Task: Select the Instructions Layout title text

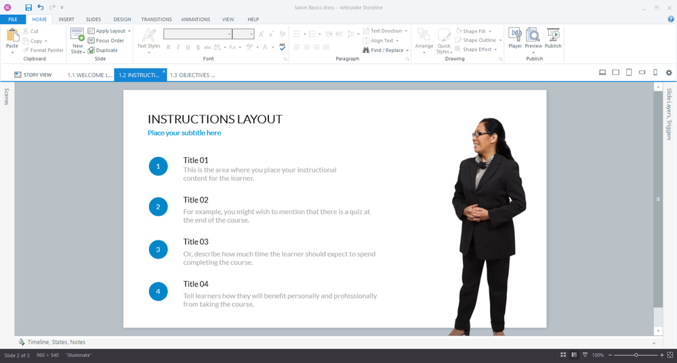Action: (x=215, y=119)
